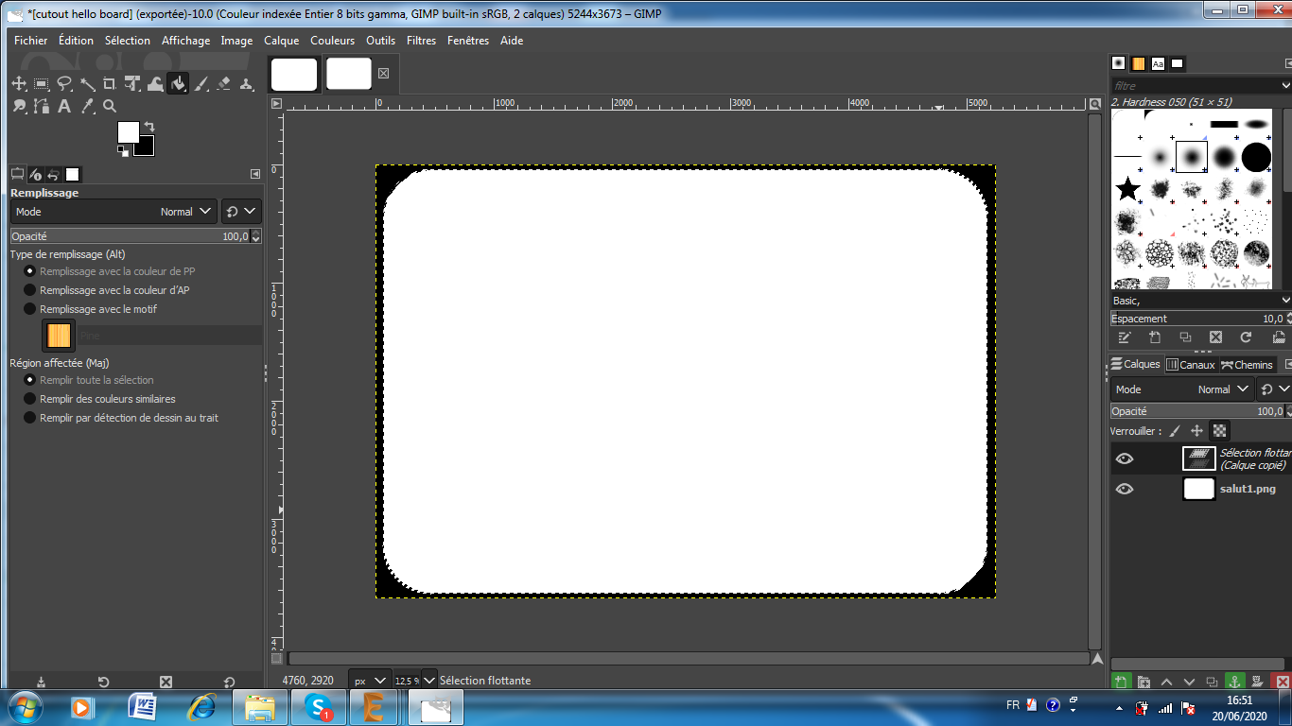Select the Fuzzy Select magic wand tool
Screen dimensions: 1292x726
(x=87, y=84)
